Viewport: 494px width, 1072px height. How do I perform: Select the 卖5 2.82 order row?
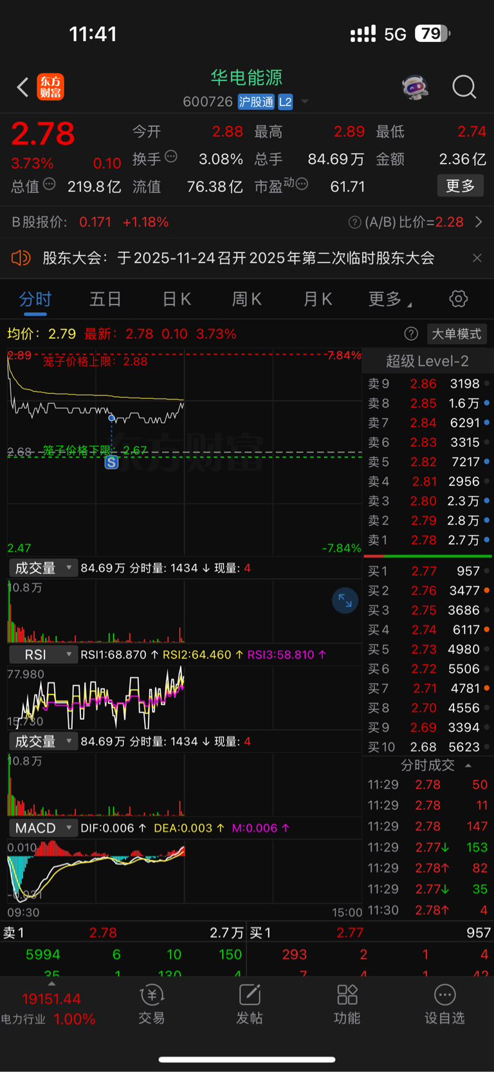[428, 462]
